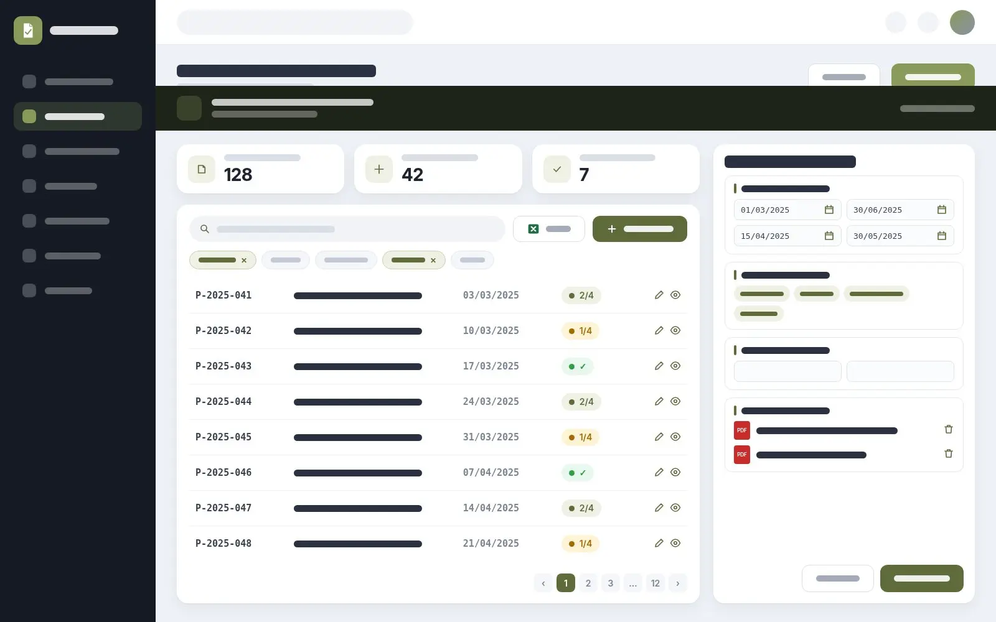Open the last sidebar menu item
The height and width of the screenshot is (622, 996).
click(x=78, y=290)
